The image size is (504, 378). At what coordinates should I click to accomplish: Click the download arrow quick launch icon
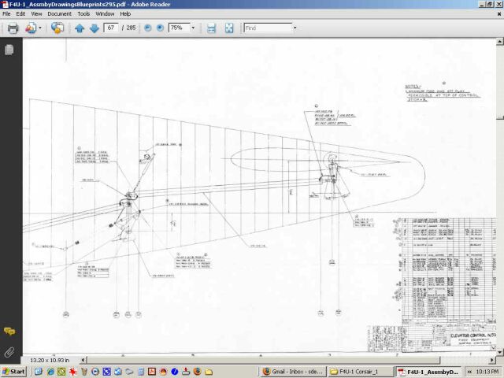186,372
